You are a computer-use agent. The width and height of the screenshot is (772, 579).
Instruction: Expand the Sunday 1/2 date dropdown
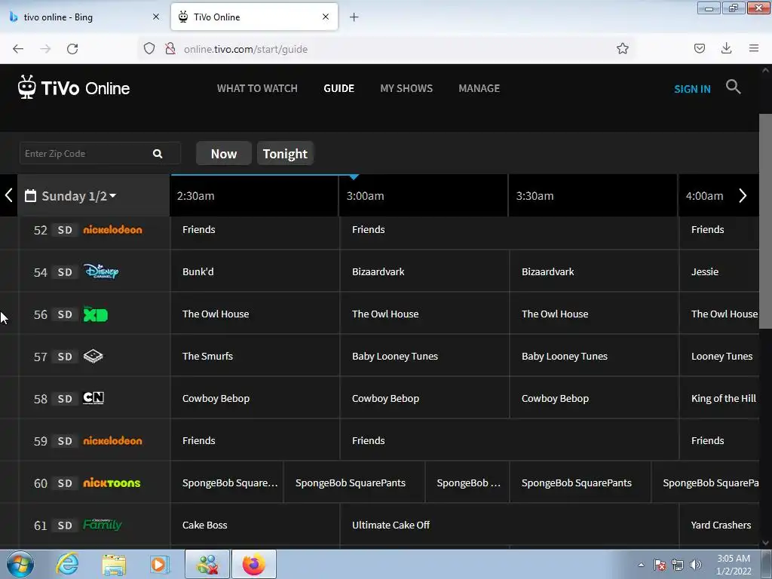(113, 195)
